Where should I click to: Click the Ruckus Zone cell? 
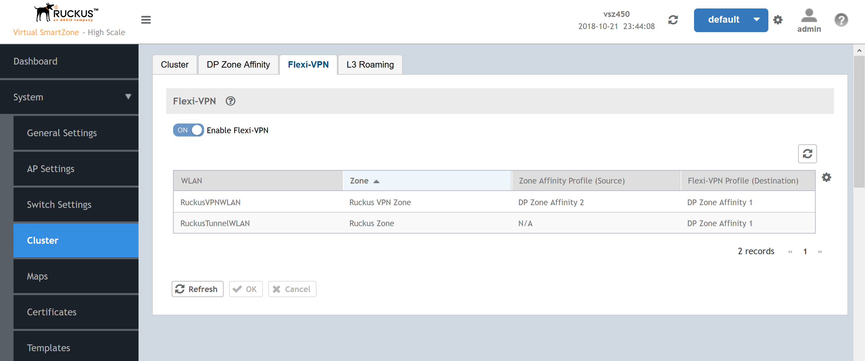pos(372,223)
